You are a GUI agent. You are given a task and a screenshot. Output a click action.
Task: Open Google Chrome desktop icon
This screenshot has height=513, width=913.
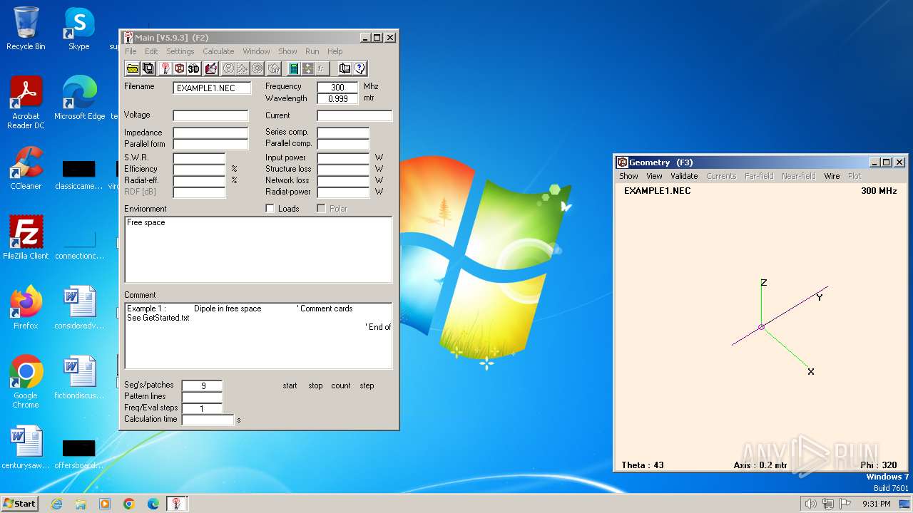click(26, 381)
